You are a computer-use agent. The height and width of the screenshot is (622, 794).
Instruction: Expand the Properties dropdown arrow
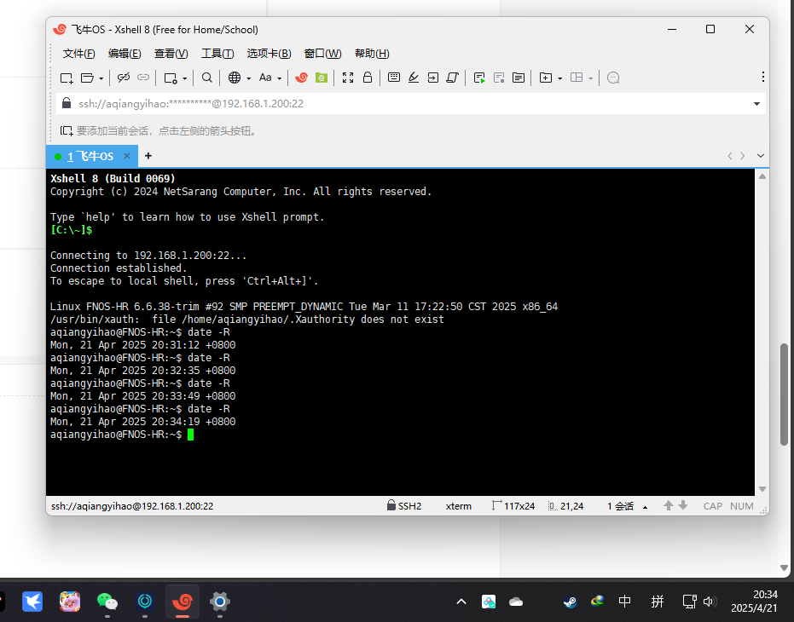[x=185, y=78]
